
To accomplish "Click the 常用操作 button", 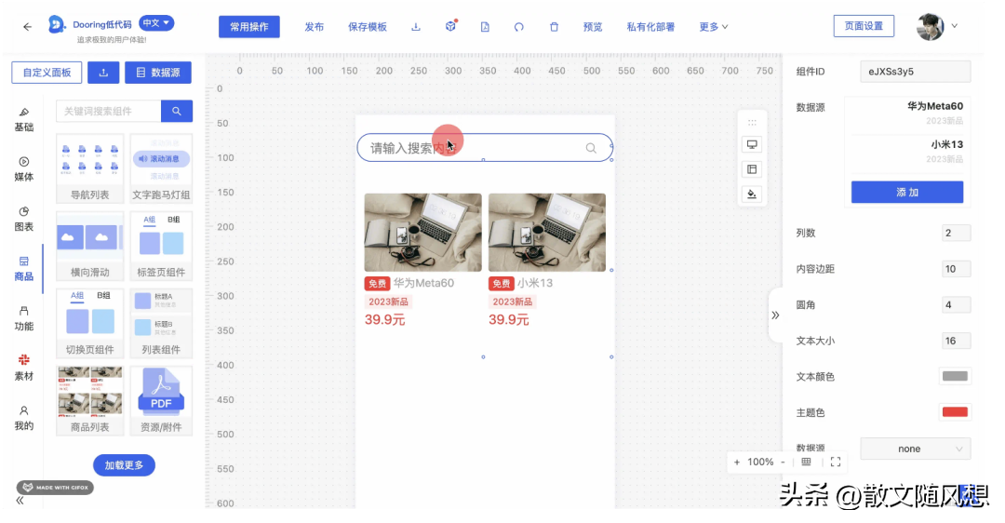I will [x=248, y=27].
